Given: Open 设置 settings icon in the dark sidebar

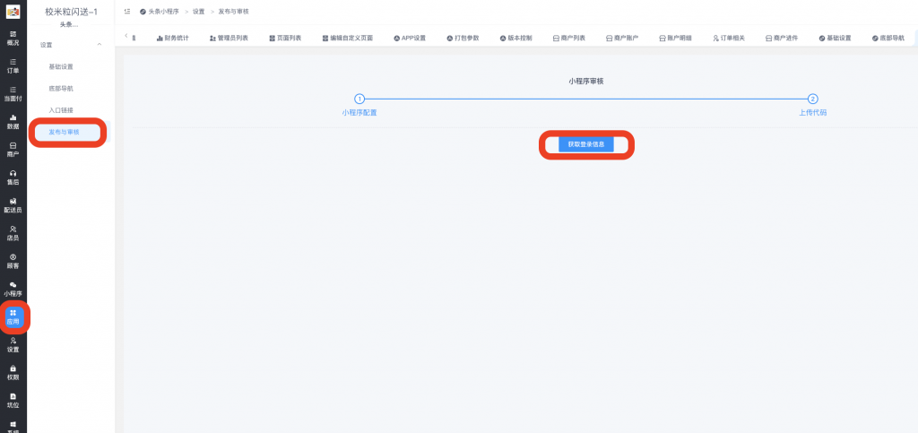Looking at the screenshot, I should pyautogui.click(x=13, y=344).
